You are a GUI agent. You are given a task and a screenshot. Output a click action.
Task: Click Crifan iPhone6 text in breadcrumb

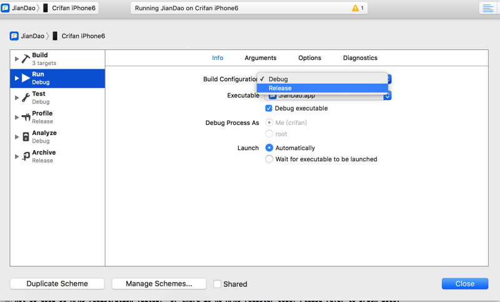pos(83,36)
